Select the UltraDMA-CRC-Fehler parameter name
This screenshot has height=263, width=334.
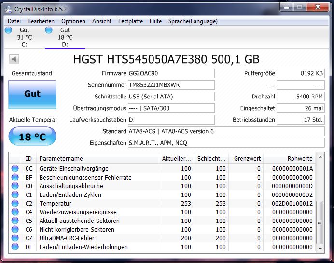67,238
